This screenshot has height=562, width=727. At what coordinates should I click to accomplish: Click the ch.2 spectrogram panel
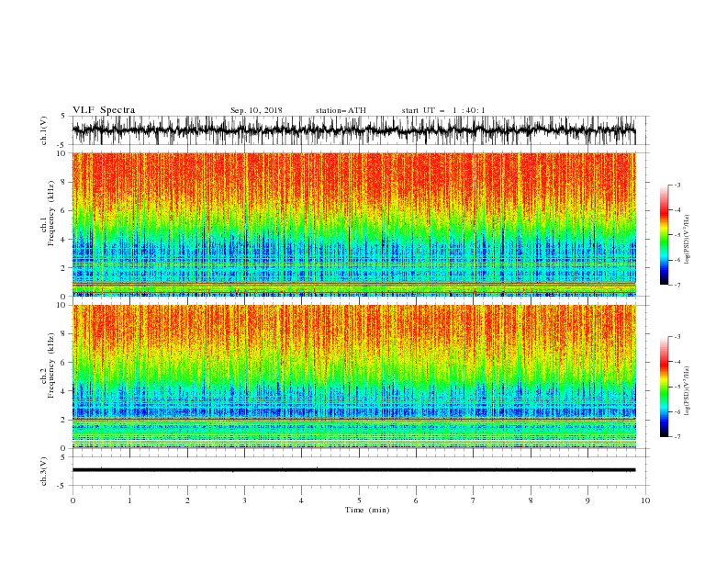[x=353, y=377]
